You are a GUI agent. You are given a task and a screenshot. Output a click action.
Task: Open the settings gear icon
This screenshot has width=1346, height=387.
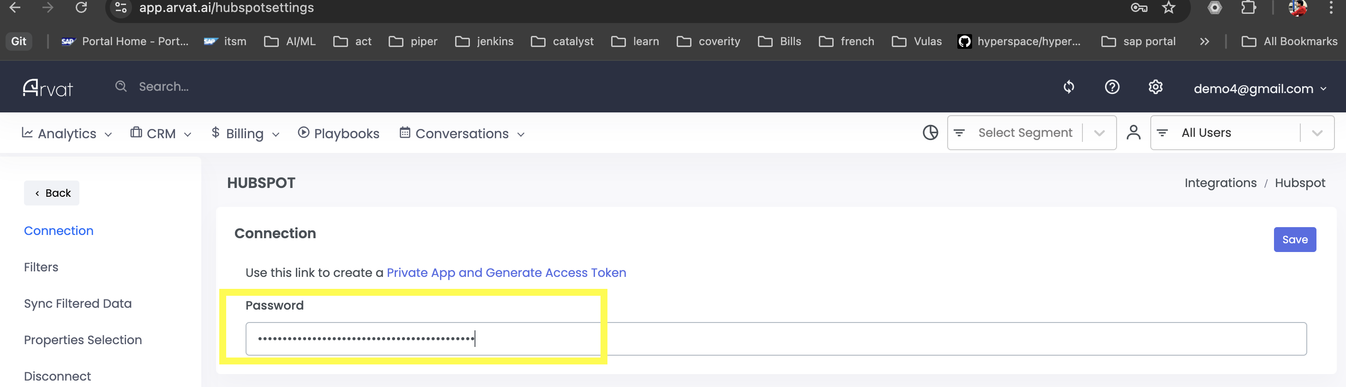(x=1155, y=87)
